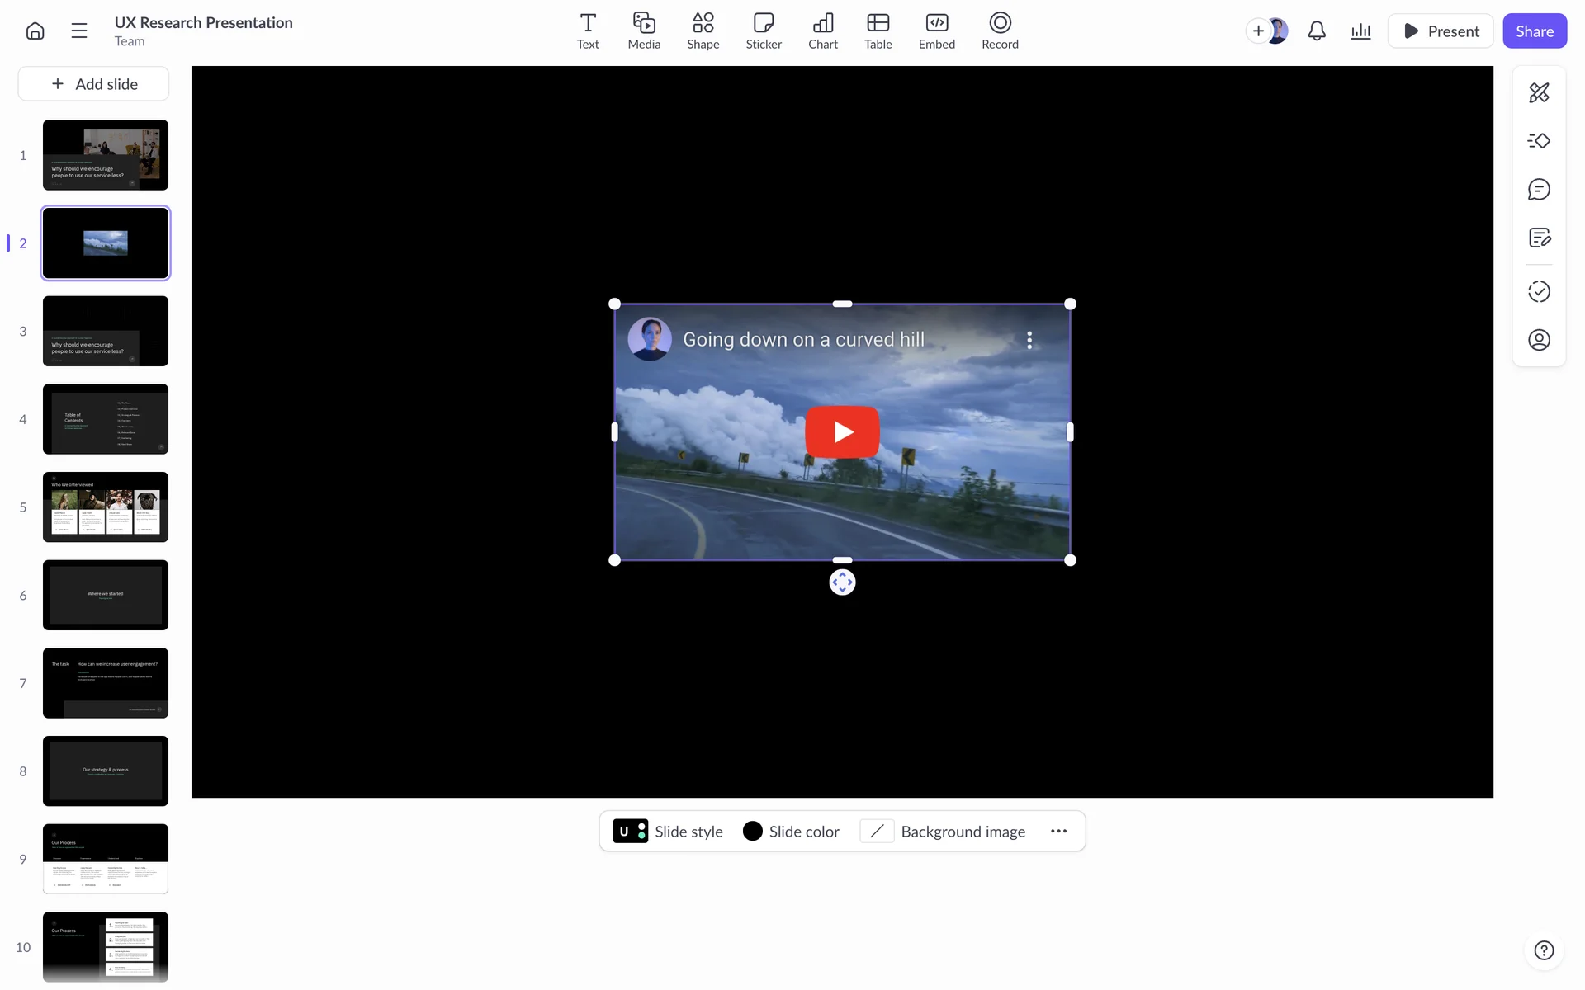Open the Text tool
The image size is (1585, 990).
tap(588, 31)
